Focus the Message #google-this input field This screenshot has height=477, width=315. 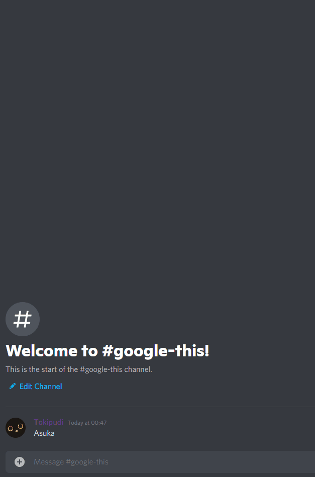click(x=160, y=462)
